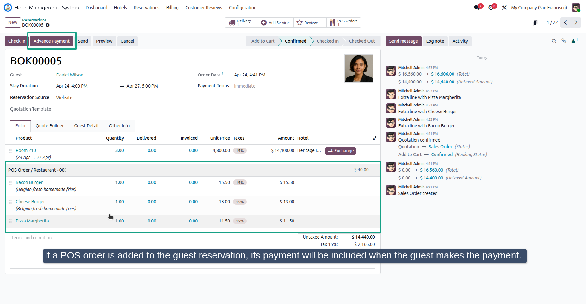Open the My Company (San Francisco) switcher
Image resolution: width=586 pixels, height=304 pixels.
click(539, 8)
